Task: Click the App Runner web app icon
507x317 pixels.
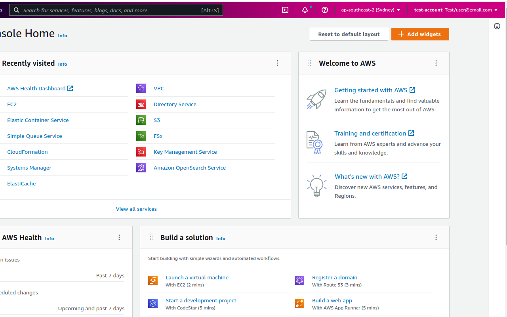Action: tap(299, 304)
